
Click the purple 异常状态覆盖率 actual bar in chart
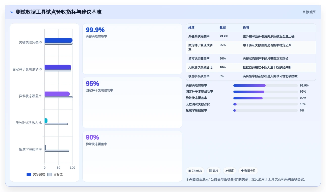[x=57, y=94]
